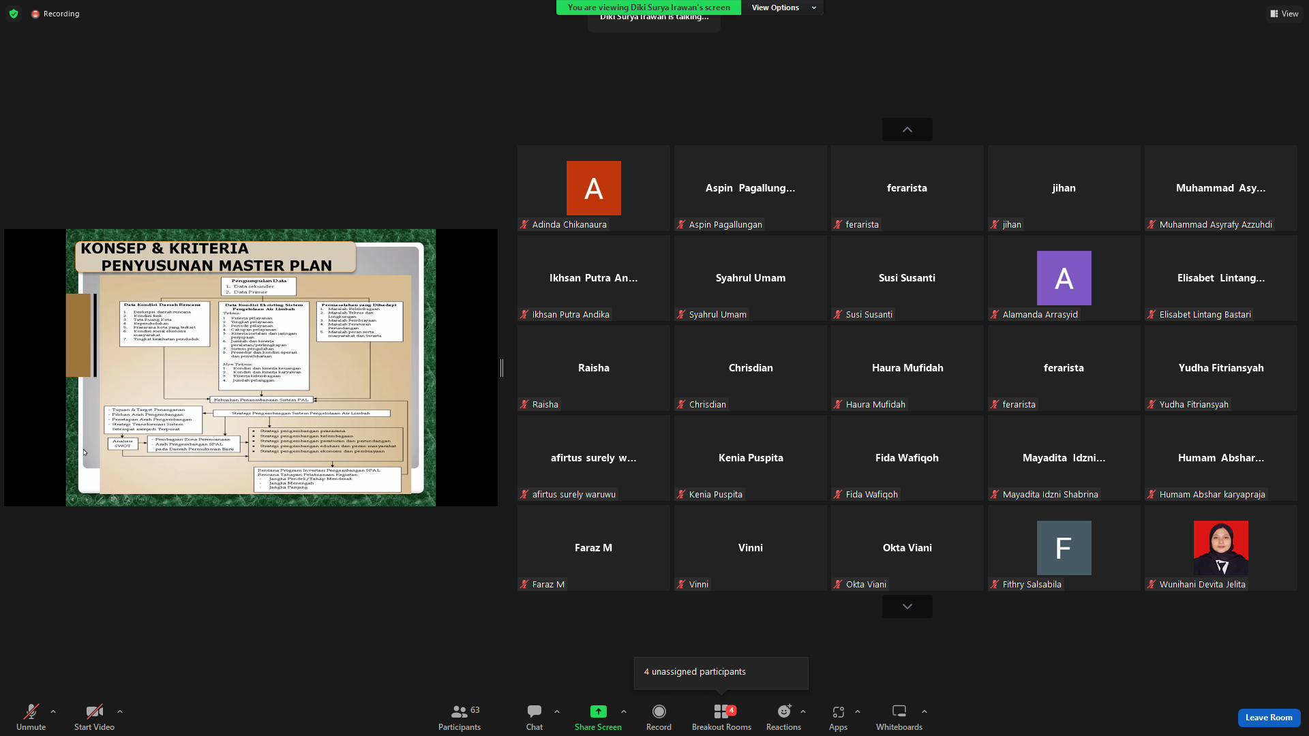
Task: Expand whiteboards options arrow
Action: click(924, 711)
